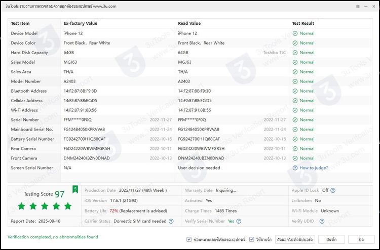Toggle the hide device serial number checkbox
Image resolution: width=380 pixels, height=250 pixels.
[x=189, y=239]
